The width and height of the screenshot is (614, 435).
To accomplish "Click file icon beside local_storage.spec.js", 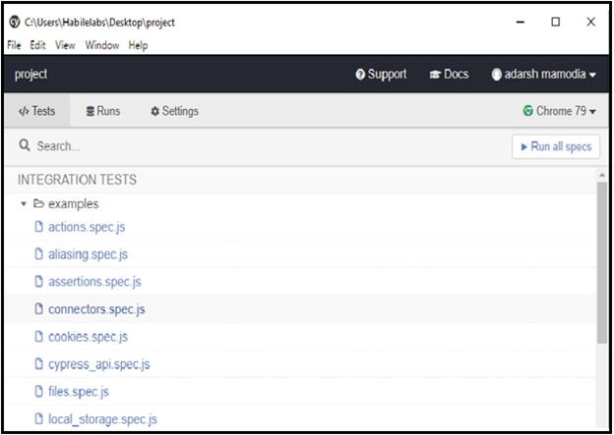I will coord(38,418).
